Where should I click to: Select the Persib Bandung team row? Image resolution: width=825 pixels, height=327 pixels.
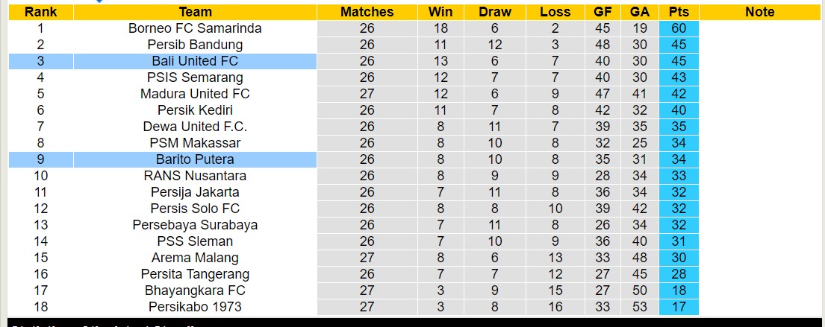point(195,45)
